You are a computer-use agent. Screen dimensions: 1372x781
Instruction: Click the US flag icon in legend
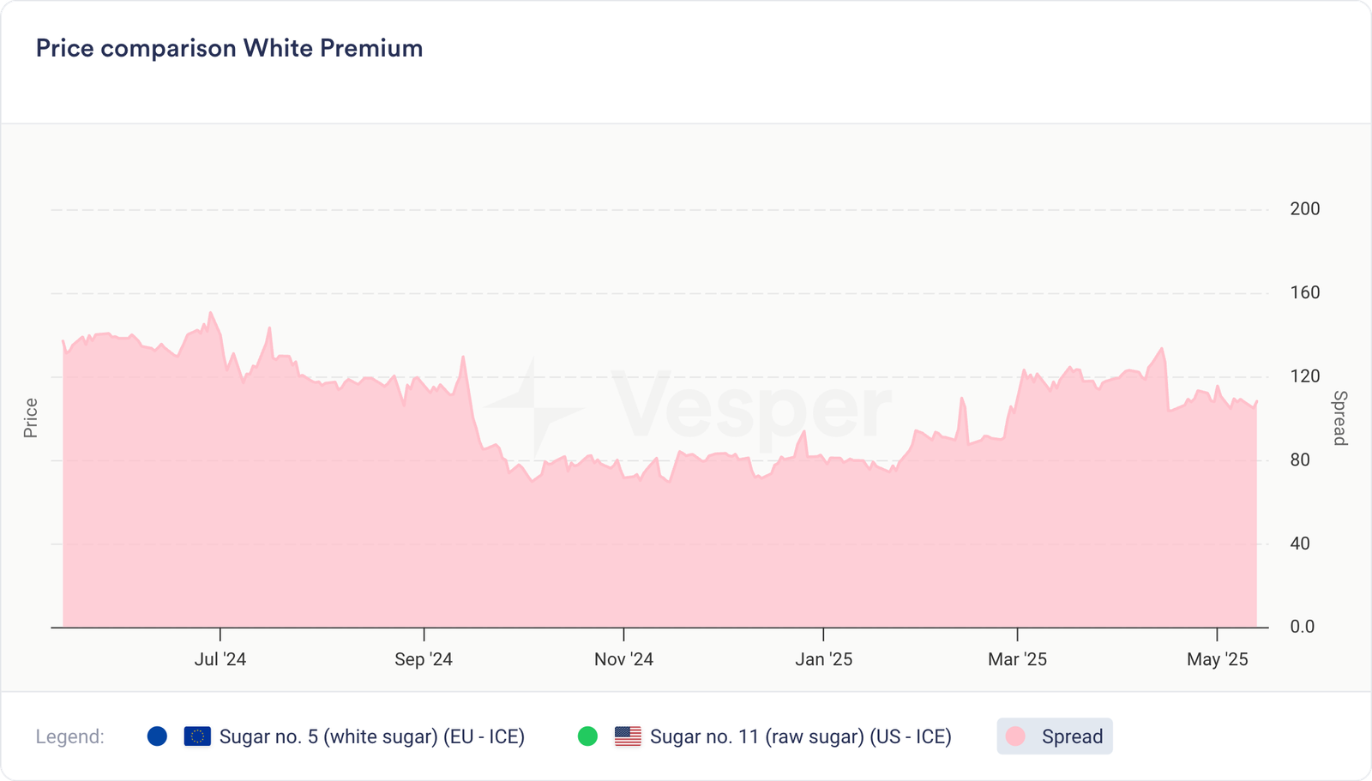click(628, 736)
